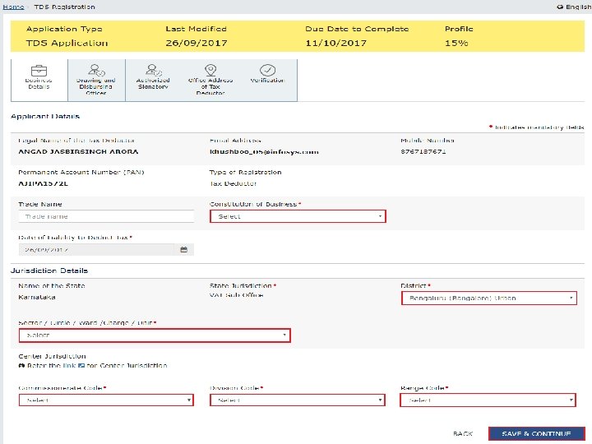Click the Drawing and Disbursing Officer person icon
The height and width of the screenshot is (444, 592).
[96, 70]
